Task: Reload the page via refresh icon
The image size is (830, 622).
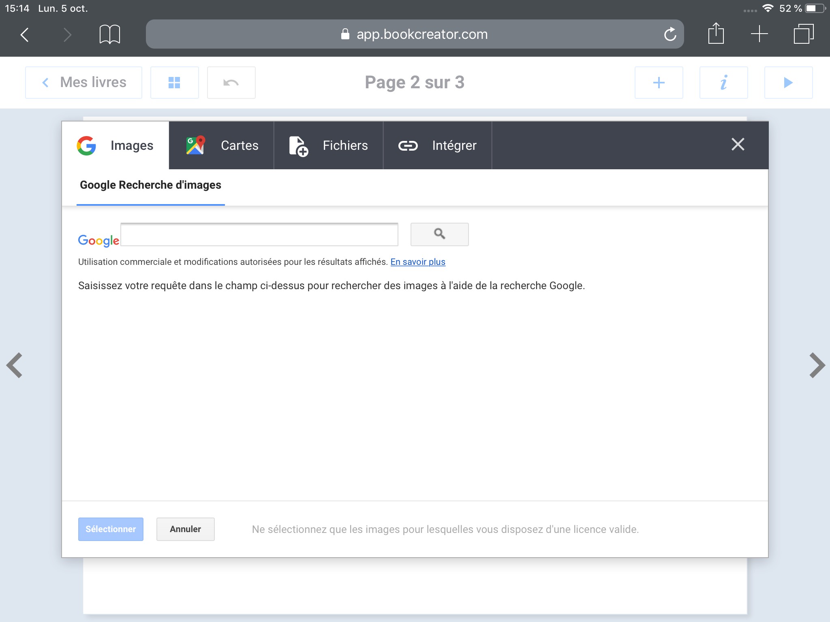Action: pyautogui.click(x=670, y=34)
